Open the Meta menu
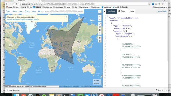The width and height of the screenshot is (171, 96). (x=34, y=11)
